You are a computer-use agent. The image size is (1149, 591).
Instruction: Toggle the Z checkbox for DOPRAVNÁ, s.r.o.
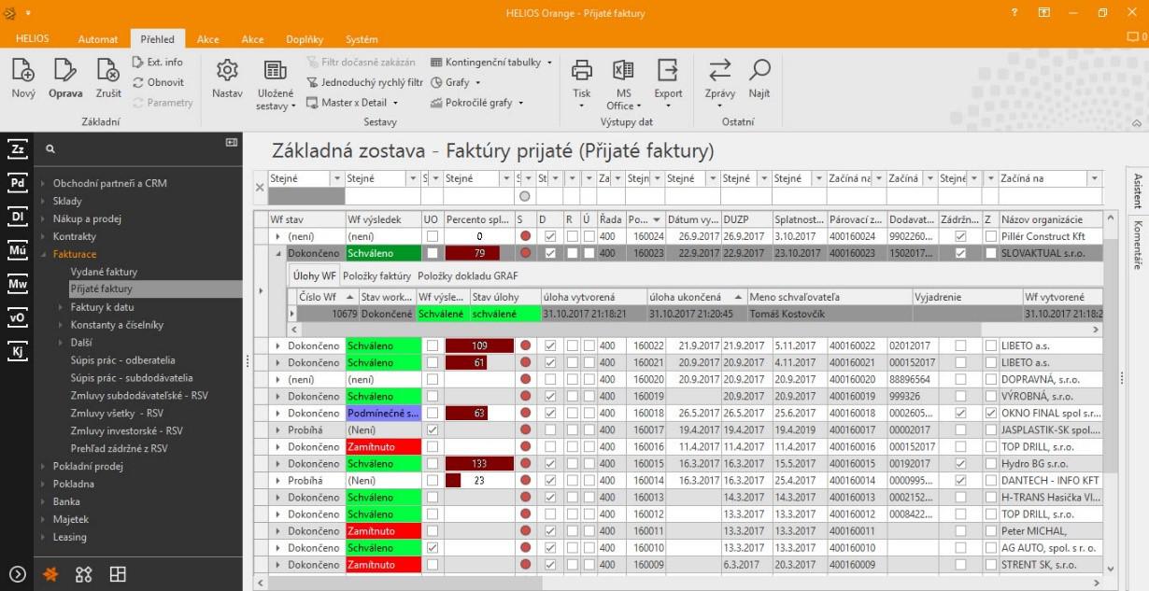coord(990,380)
